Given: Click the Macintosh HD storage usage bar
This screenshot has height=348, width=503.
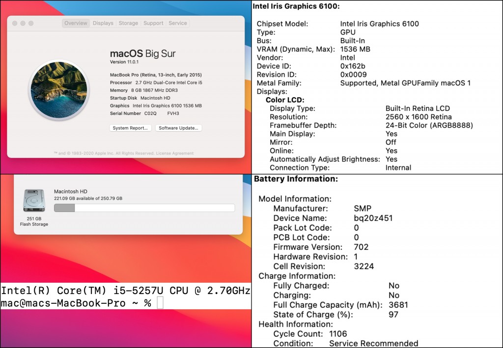Looking at the screenshot, I should [x=144, y=208].
